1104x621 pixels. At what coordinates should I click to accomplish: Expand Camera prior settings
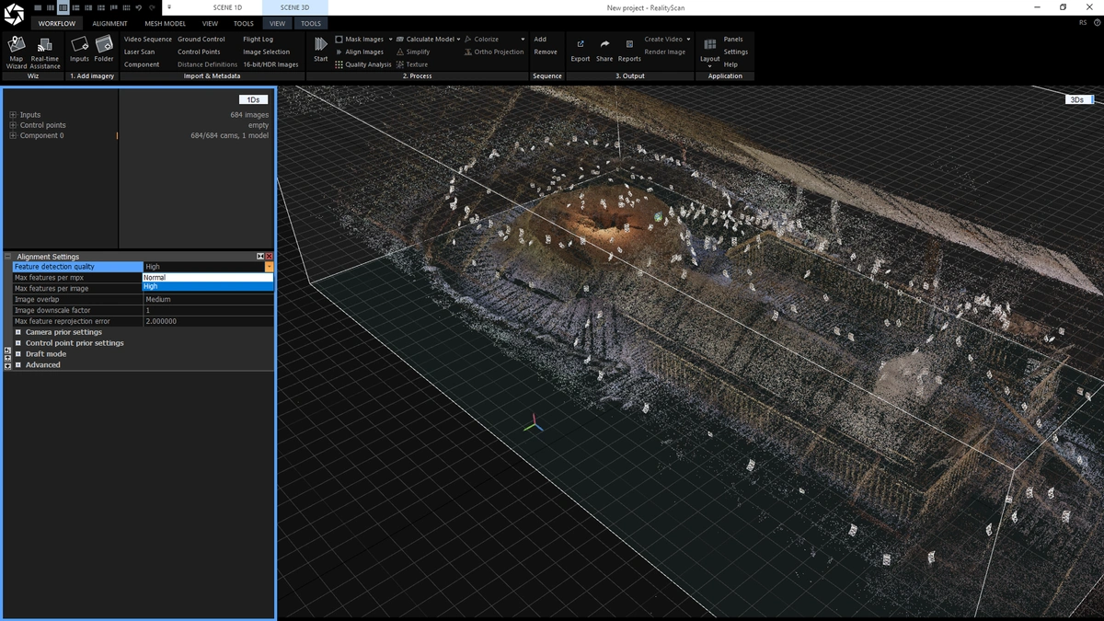click(17, 332)
